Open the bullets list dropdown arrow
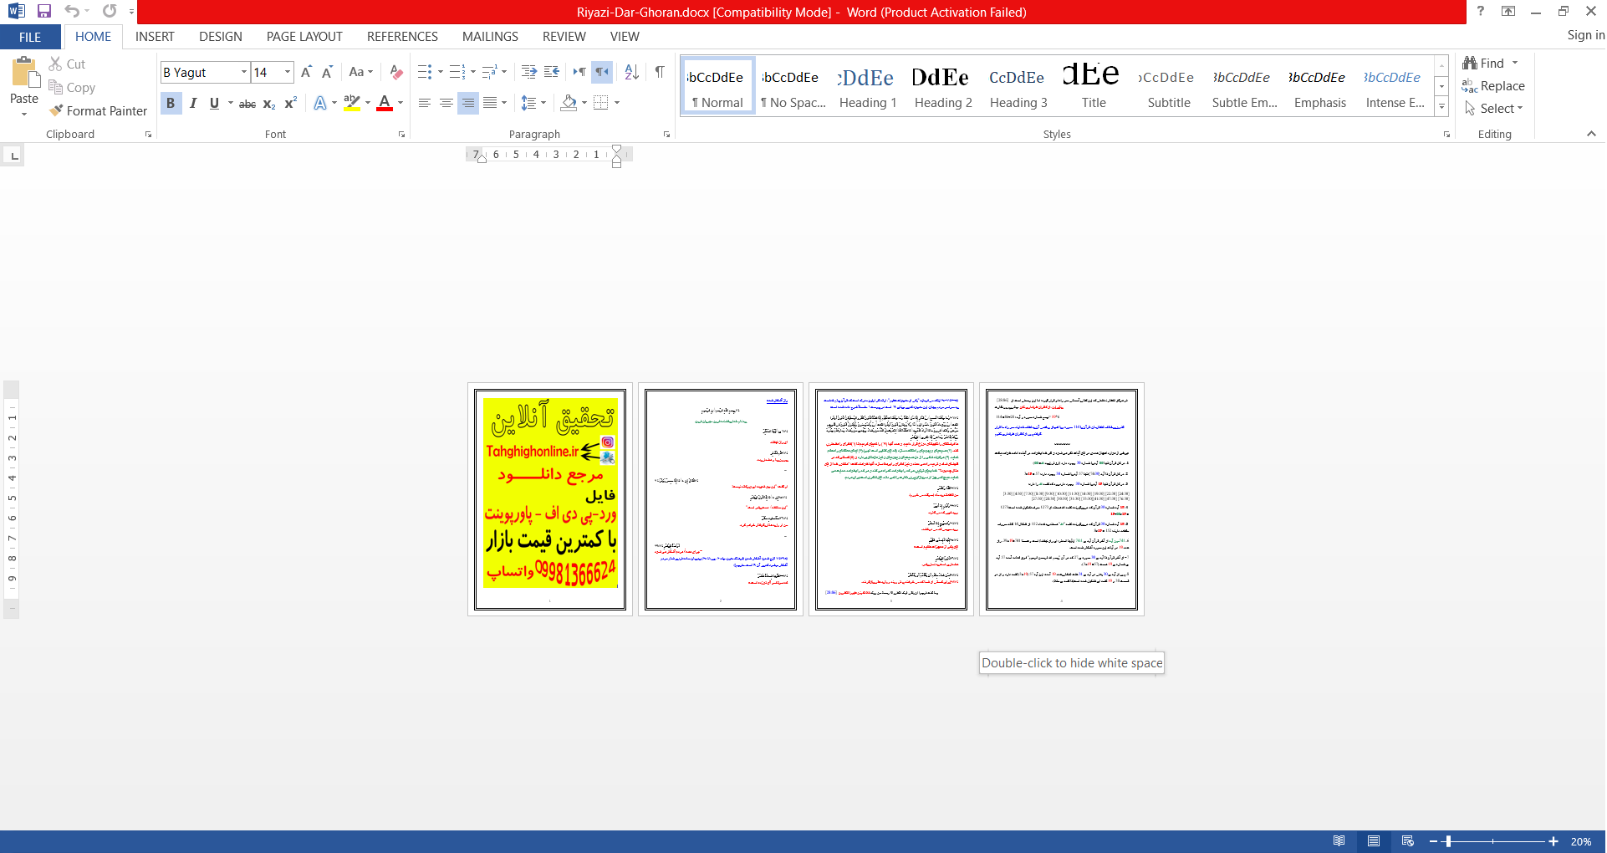This screenshot has width=1607, height=853. (441, 72)
